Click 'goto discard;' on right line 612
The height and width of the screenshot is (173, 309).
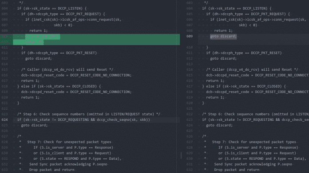223,58
